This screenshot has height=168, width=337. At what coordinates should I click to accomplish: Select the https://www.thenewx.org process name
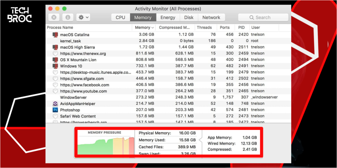point(83,53)
